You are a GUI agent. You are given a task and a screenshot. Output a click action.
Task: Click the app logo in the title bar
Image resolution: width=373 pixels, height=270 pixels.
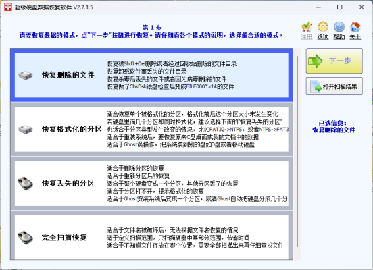[8, 7]
